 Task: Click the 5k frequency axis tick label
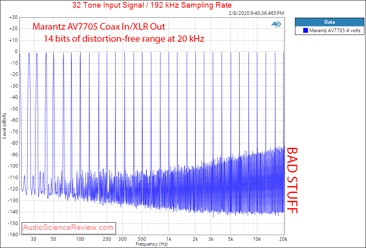(x=230, y=239)
